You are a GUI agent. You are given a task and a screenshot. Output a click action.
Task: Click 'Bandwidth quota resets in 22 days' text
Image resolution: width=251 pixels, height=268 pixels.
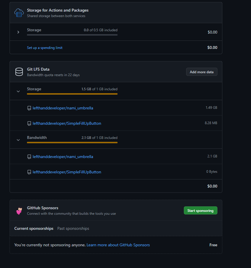point(53,75)
